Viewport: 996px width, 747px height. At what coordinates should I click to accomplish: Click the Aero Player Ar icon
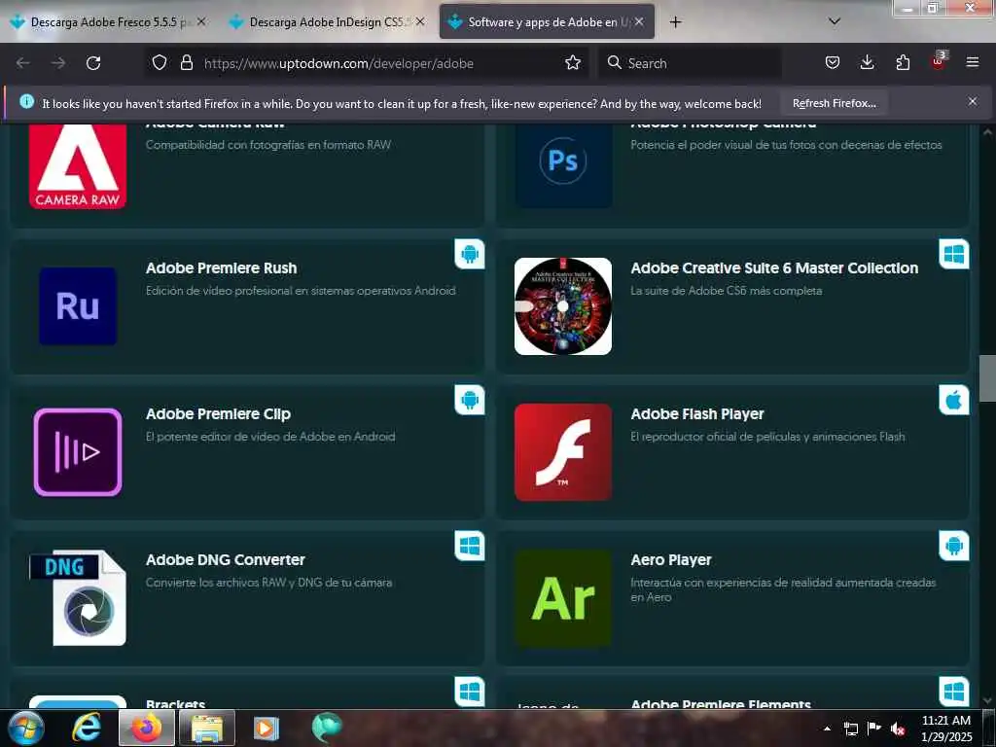(x=563, y=598)
